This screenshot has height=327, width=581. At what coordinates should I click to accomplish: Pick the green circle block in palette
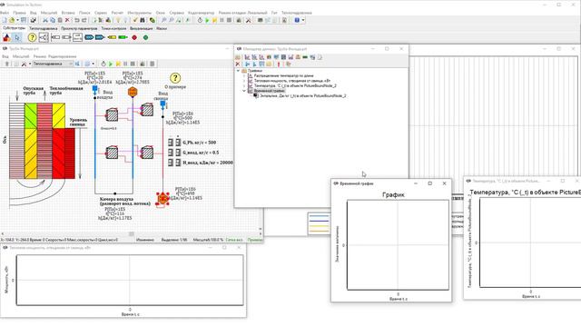pyautogui.click(x=145, y=37)
